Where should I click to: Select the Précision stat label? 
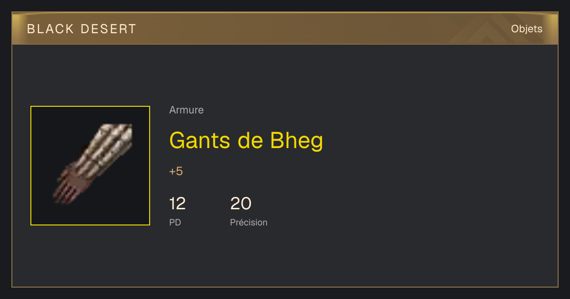tap(248, 222)
